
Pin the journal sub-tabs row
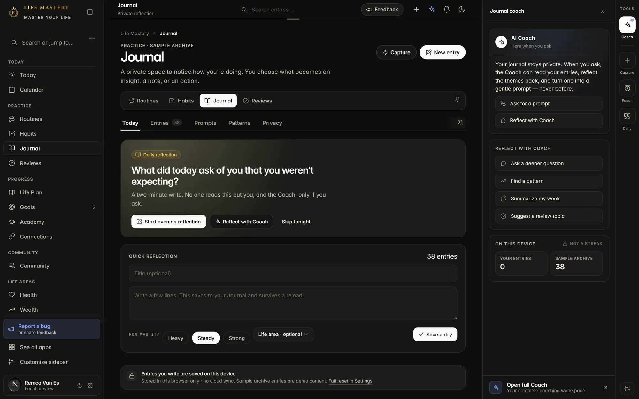460,123
